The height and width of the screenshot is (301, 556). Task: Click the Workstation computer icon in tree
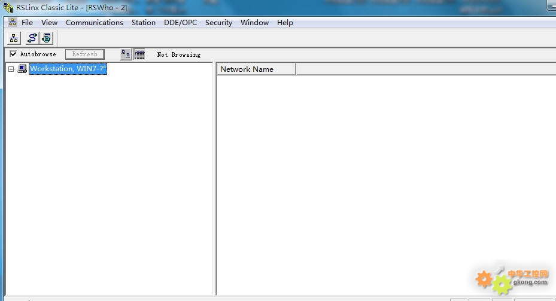click(x=22, y=69)
